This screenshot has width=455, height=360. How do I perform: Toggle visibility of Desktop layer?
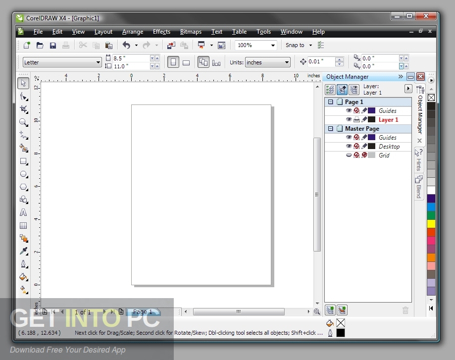(x=349, y=146)
